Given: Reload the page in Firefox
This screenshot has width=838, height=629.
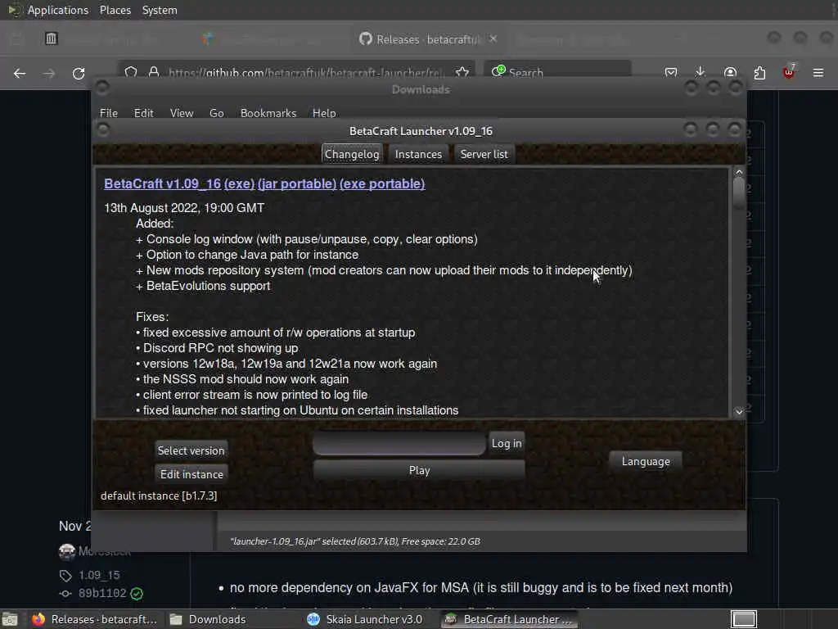Looking at the screenshot, I should coord(79,73).
